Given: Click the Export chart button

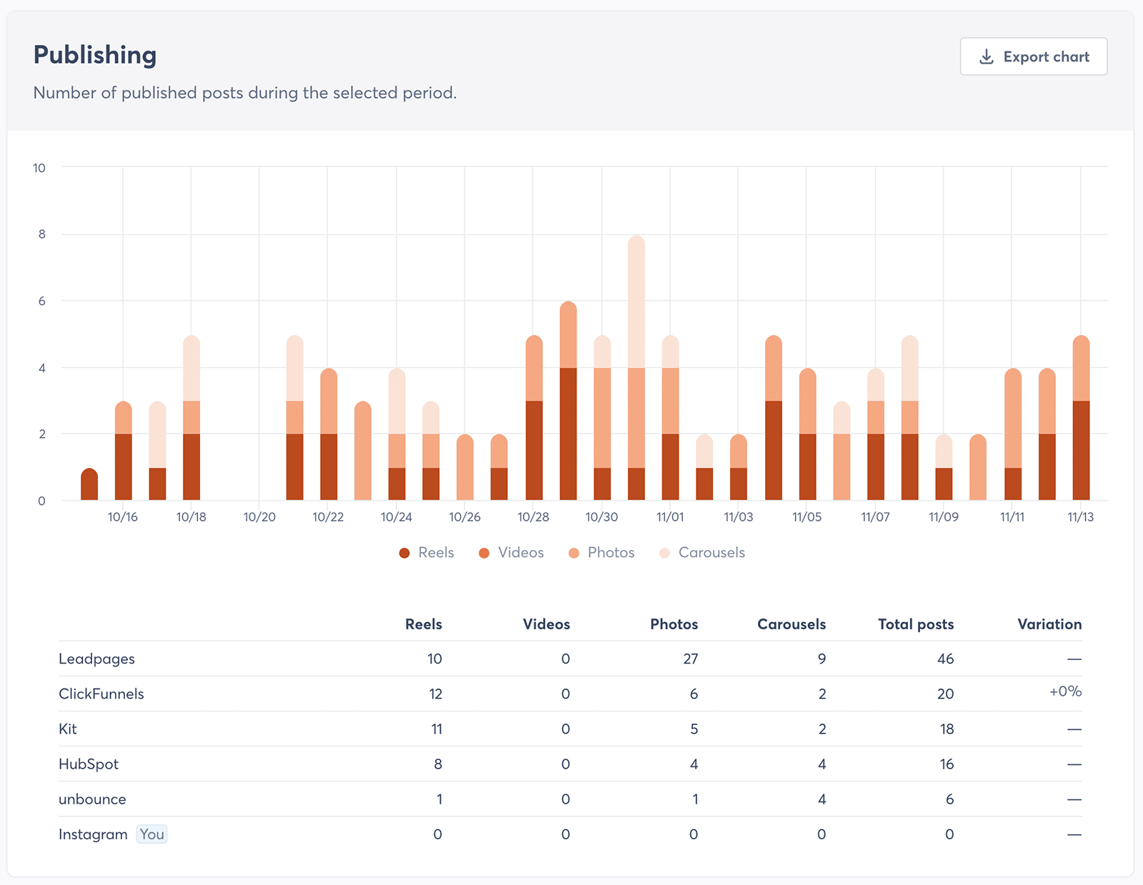Looking at the screenshot, I should tap(1033, 56).
